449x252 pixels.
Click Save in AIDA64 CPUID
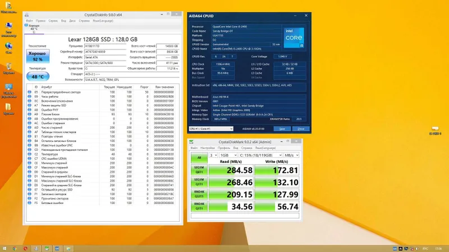tap(282, 129)
